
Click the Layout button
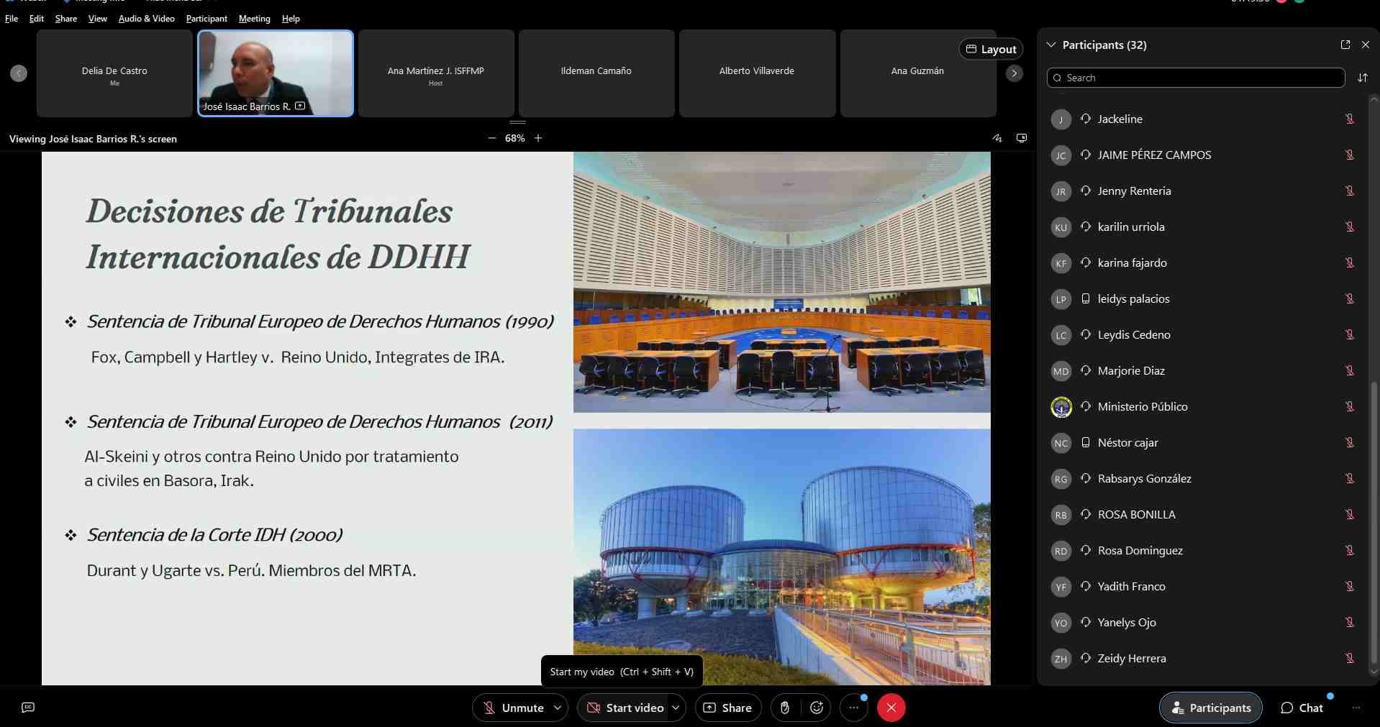pos(991,49)
